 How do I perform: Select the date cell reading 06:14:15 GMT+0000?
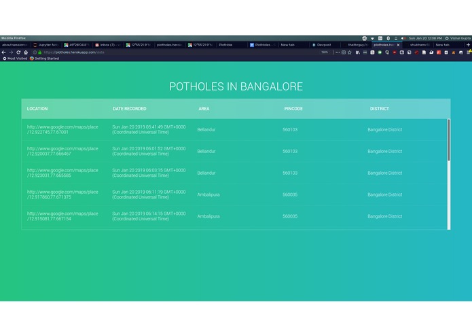point(149,216)
